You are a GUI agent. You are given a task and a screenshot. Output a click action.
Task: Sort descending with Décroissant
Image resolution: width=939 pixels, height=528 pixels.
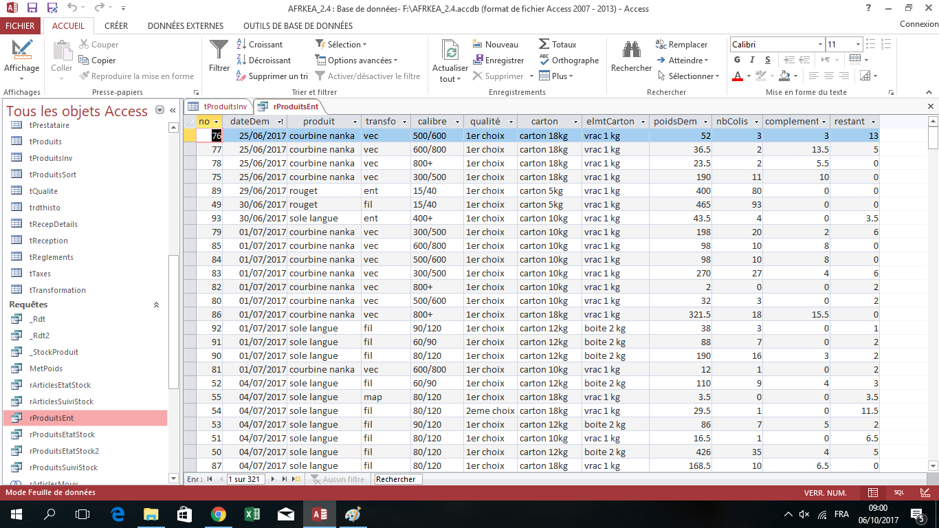pos(263,60)
